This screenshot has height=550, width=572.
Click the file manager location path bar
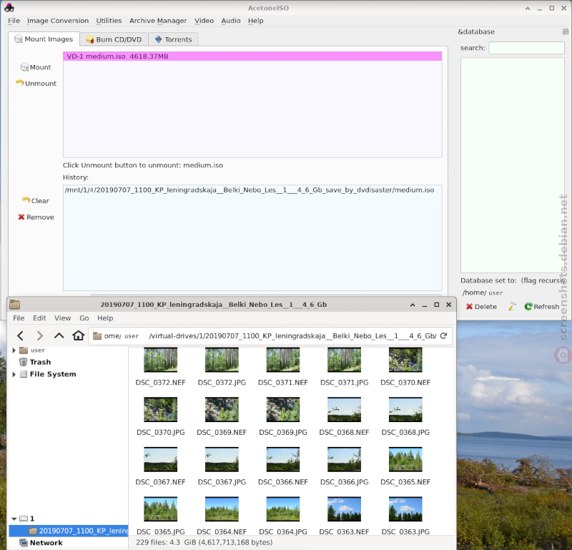click(x=271, y=335)
